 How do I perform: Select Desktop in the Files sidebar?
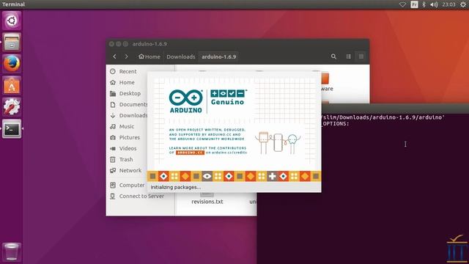[x=130, y=93]
